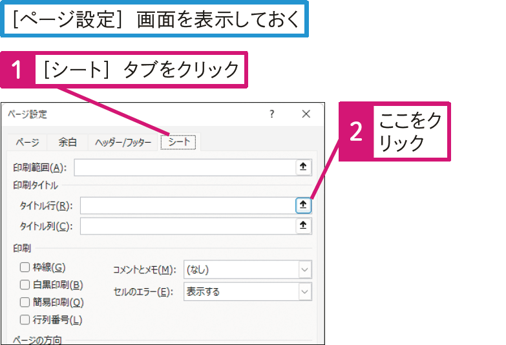Open the help question mark in ページ設定
Viewport: 506px width, 345px height.
coord(271,114)
